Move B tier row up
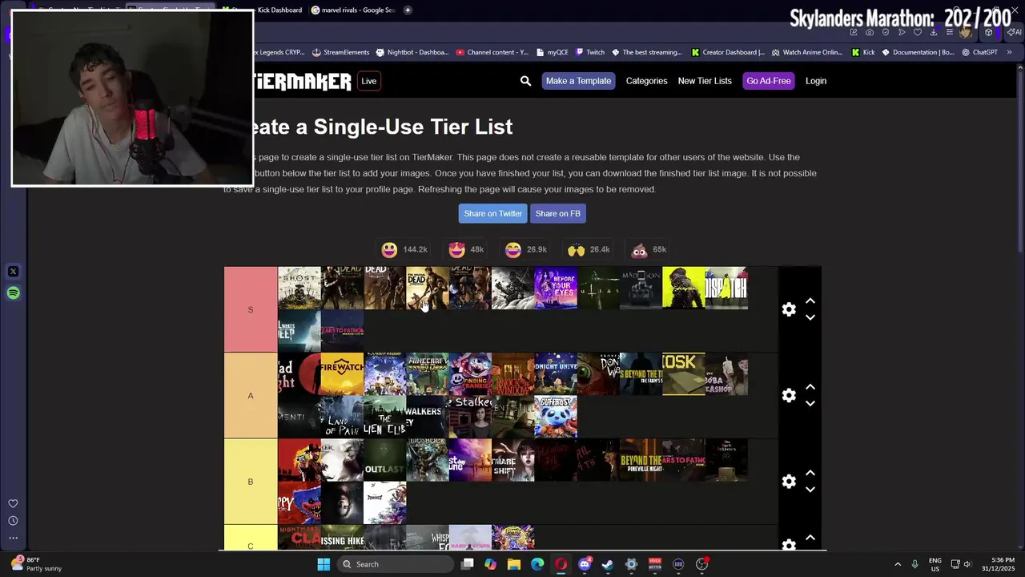Image resolution: width=1025 pixels, height=577 pixels. [x=810, y=473]
